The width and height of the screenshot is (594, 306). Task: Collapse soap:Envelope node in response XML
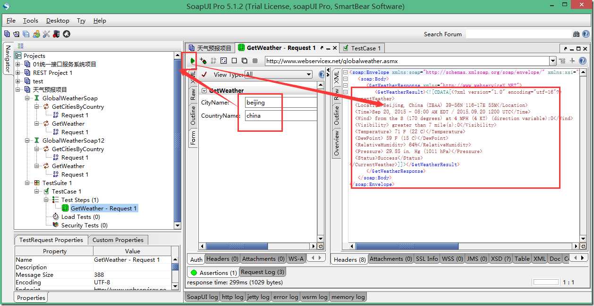coord(345,72)
